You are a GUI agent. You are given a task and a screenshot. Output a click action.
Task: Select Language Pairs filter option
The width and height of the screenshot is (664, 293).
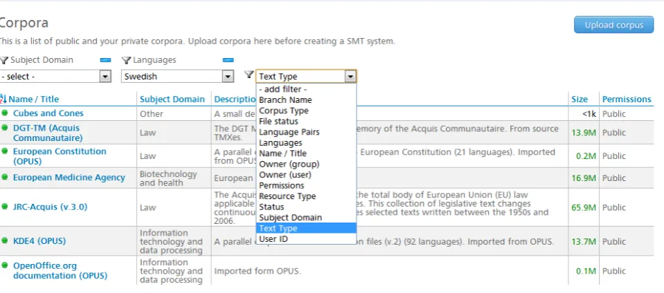(306, 132)
